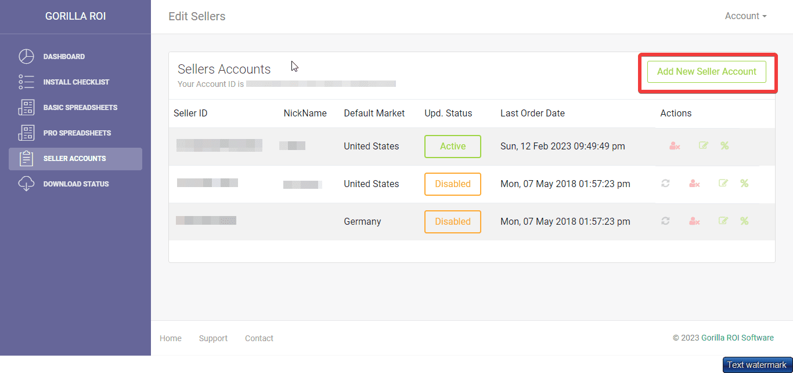
Task: Expand the Account dropdown menu
Action: pyautogui.click(x=745, y=16)
